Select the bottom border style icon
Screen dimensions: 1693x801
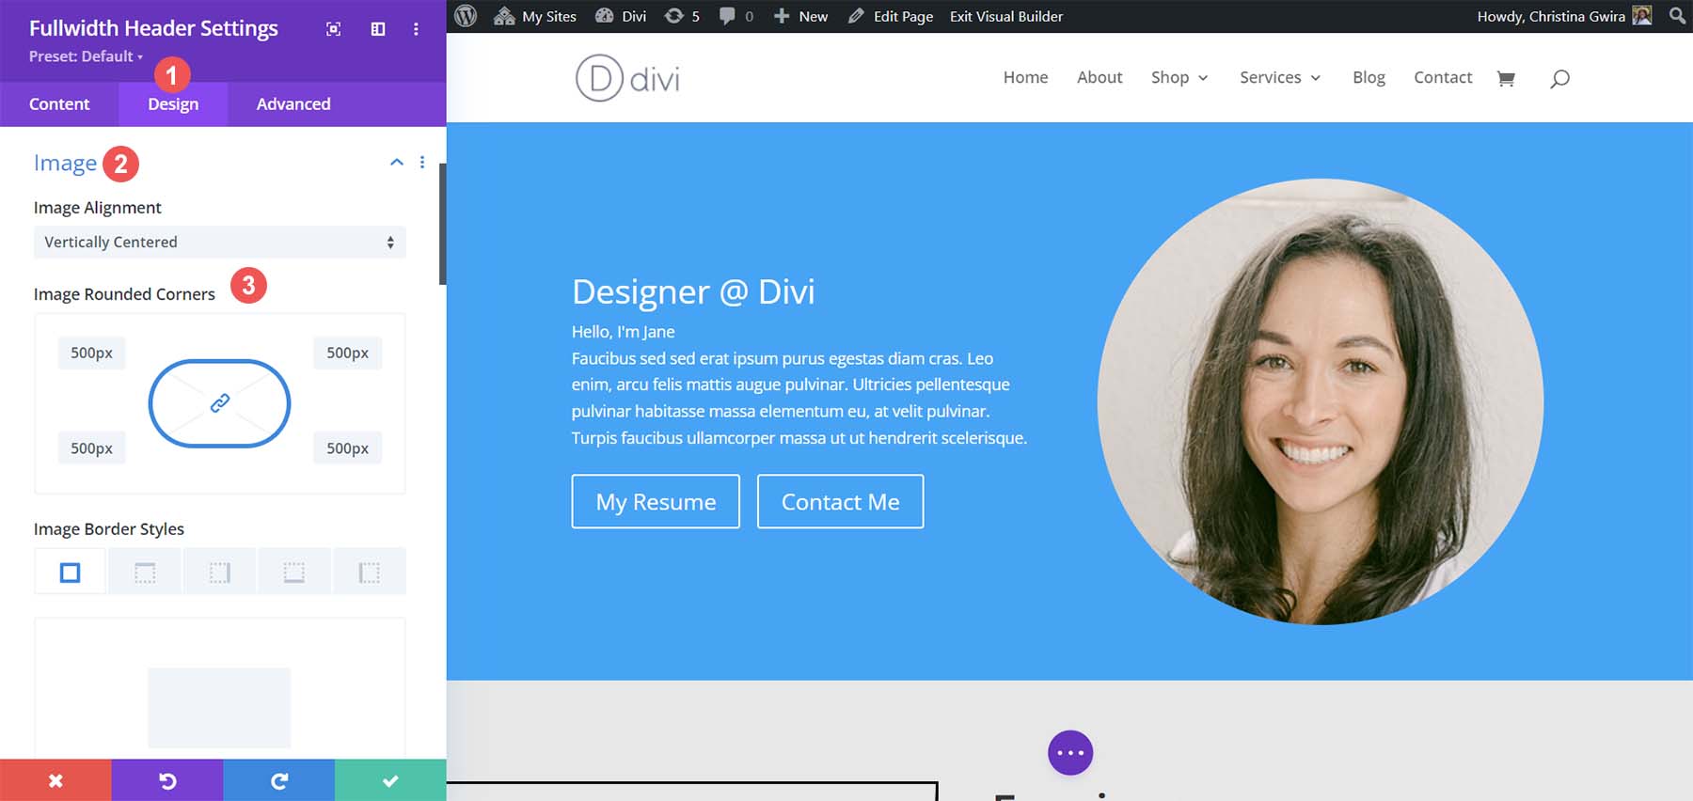point(294,573)
